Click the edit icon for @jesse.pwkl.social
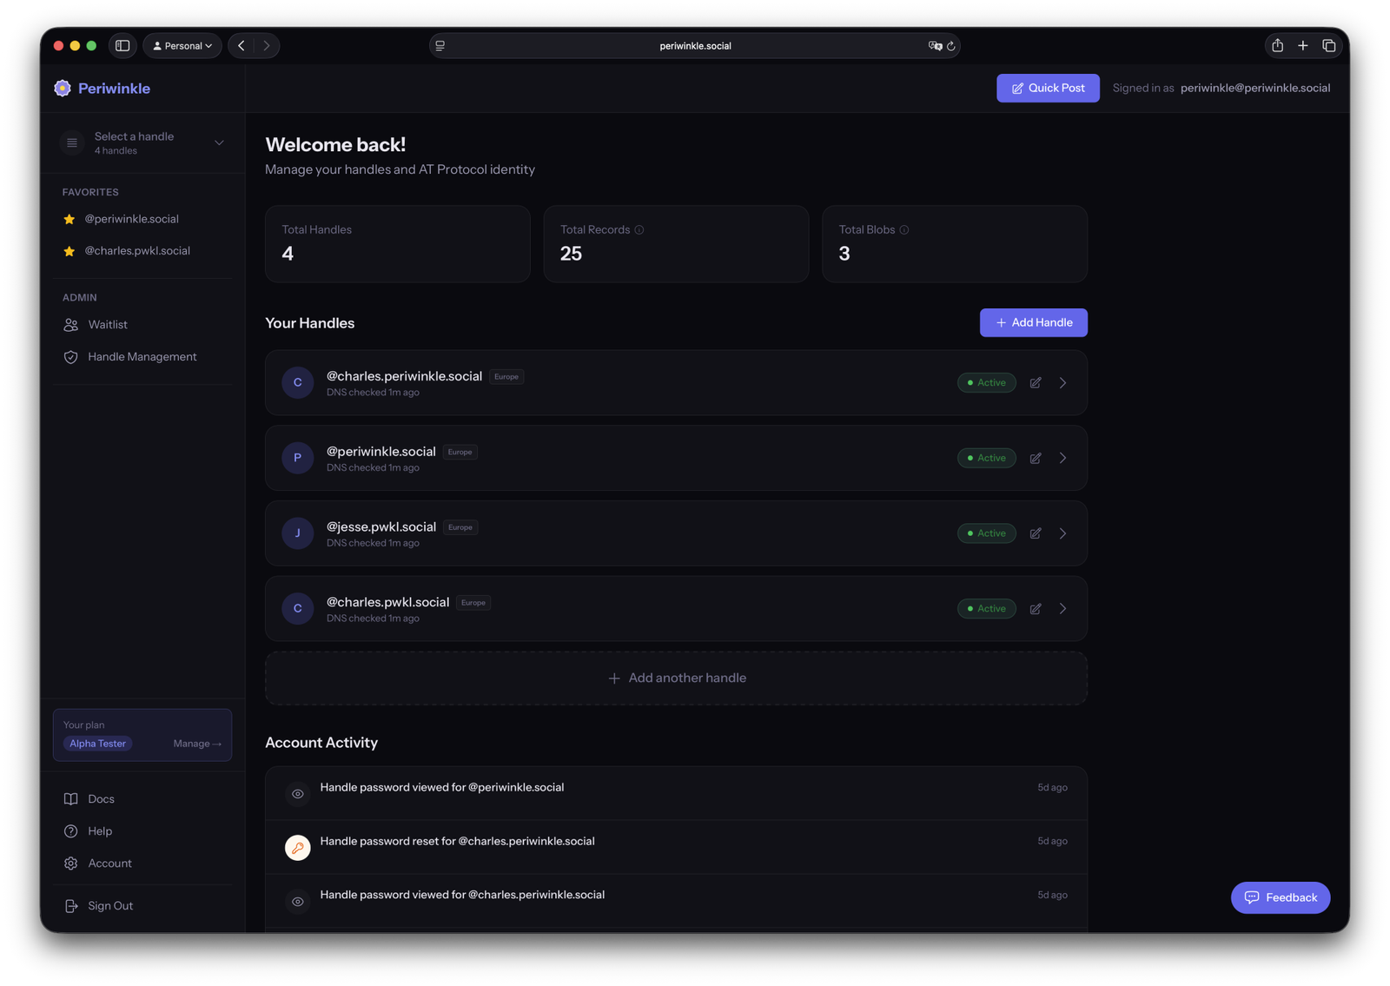 pos(1036,533)
